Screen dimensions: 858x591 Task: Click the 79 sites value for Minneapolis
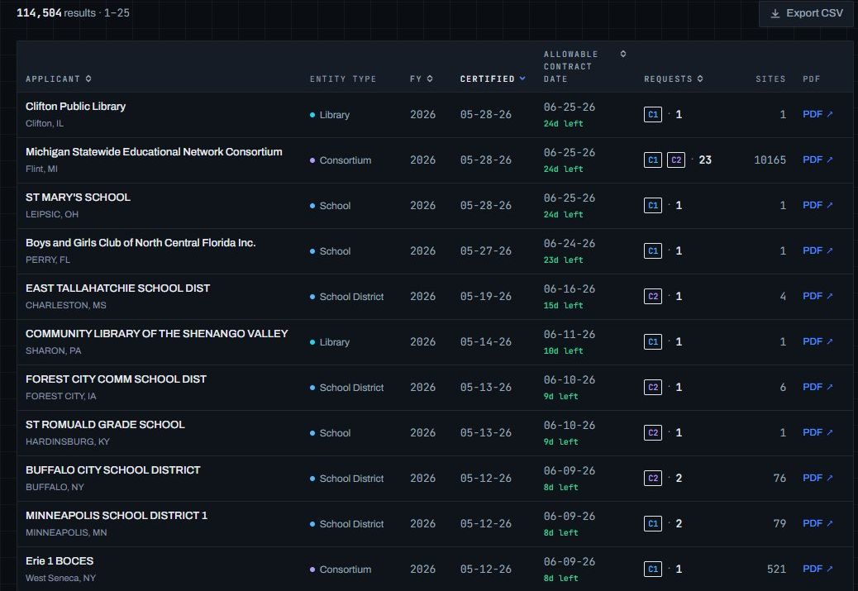(x=779, y=524)
